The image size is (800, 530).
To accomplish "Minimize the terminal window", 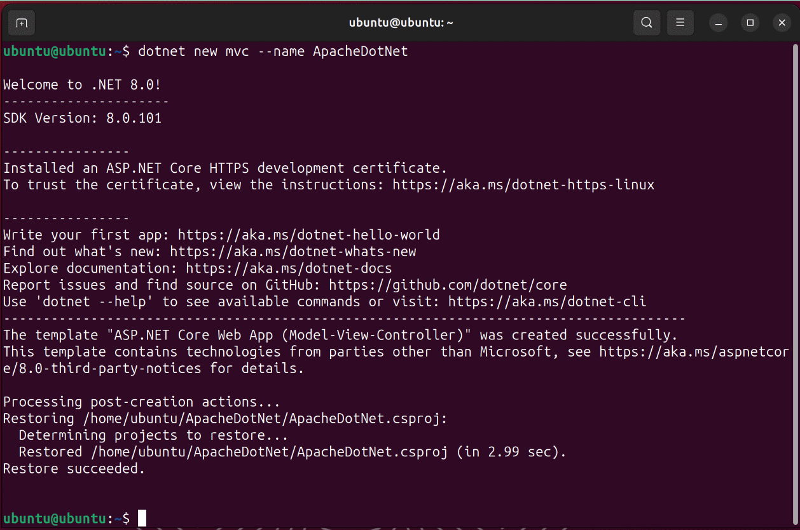I will [x=719, y=23].
